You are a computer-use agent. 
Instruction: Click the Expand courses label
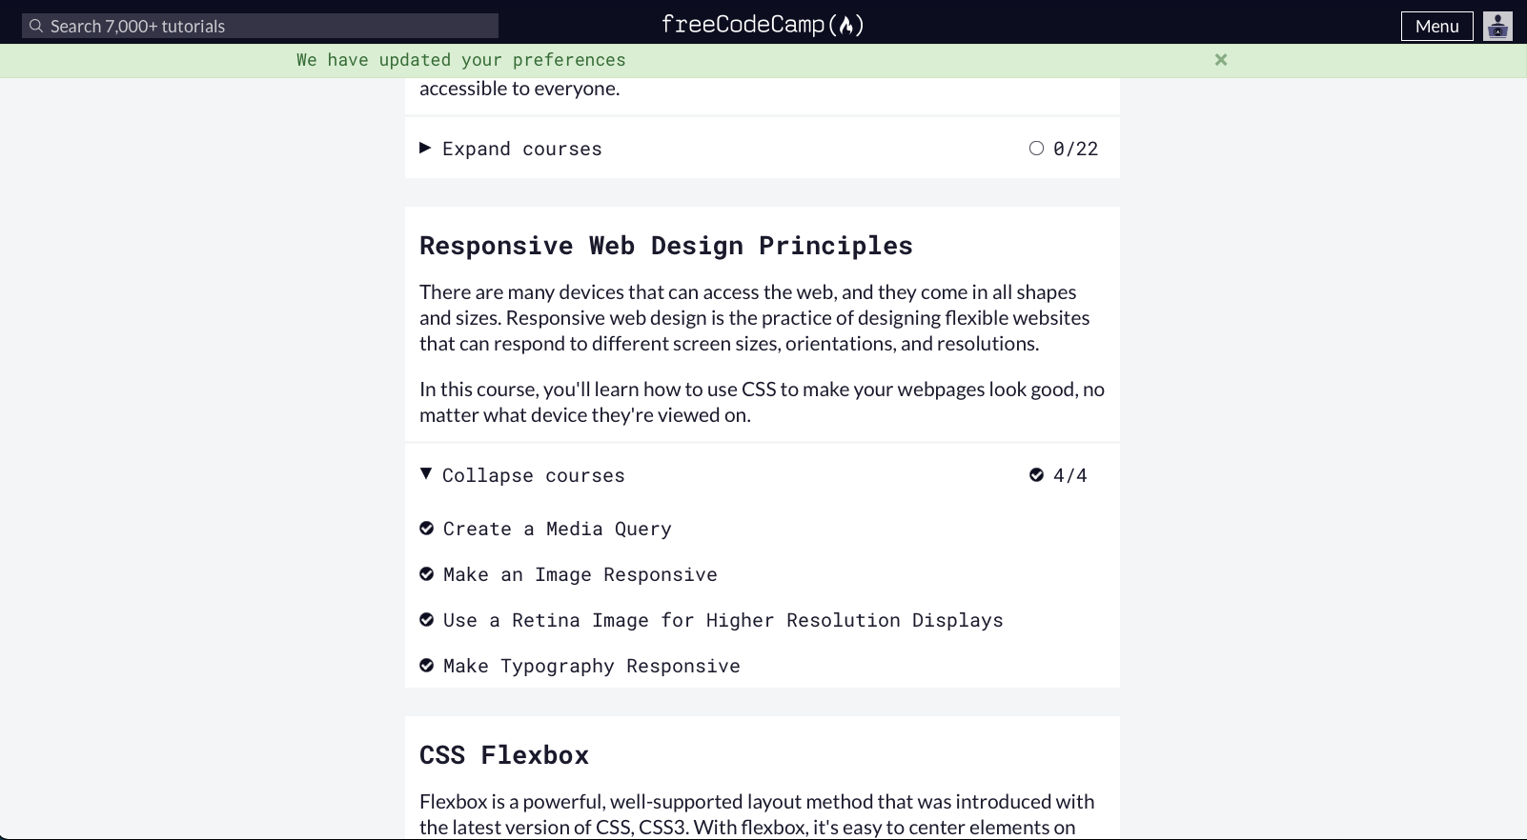(x=521, y=149)
